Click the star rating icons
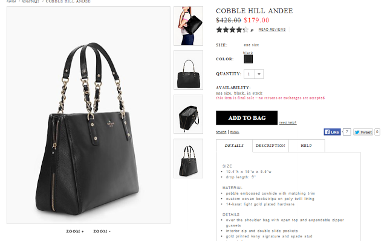Viewport: 387px width, 241px height. pyautogui.click(x=232, y=30)
